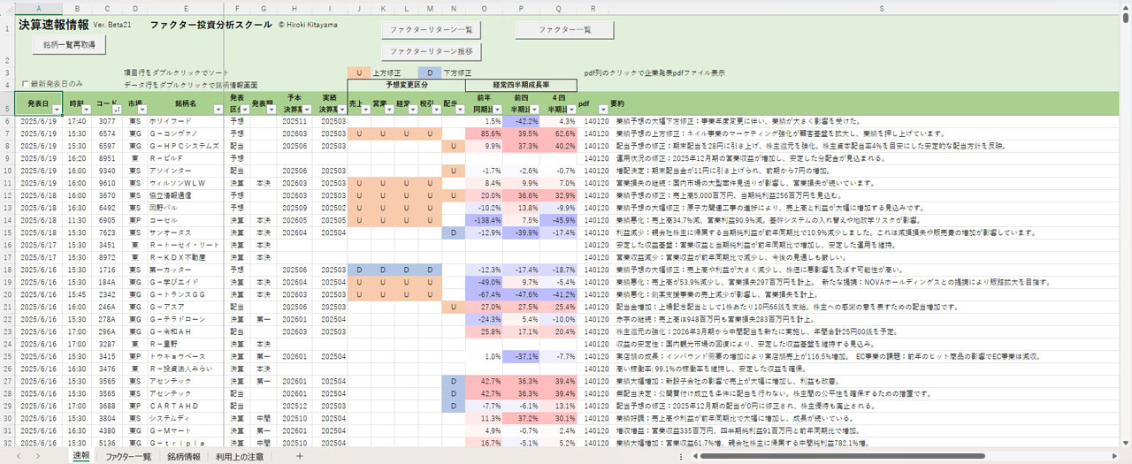
Task: Click the ファクターリターン推移 button
Action: [x=432, y=52]
